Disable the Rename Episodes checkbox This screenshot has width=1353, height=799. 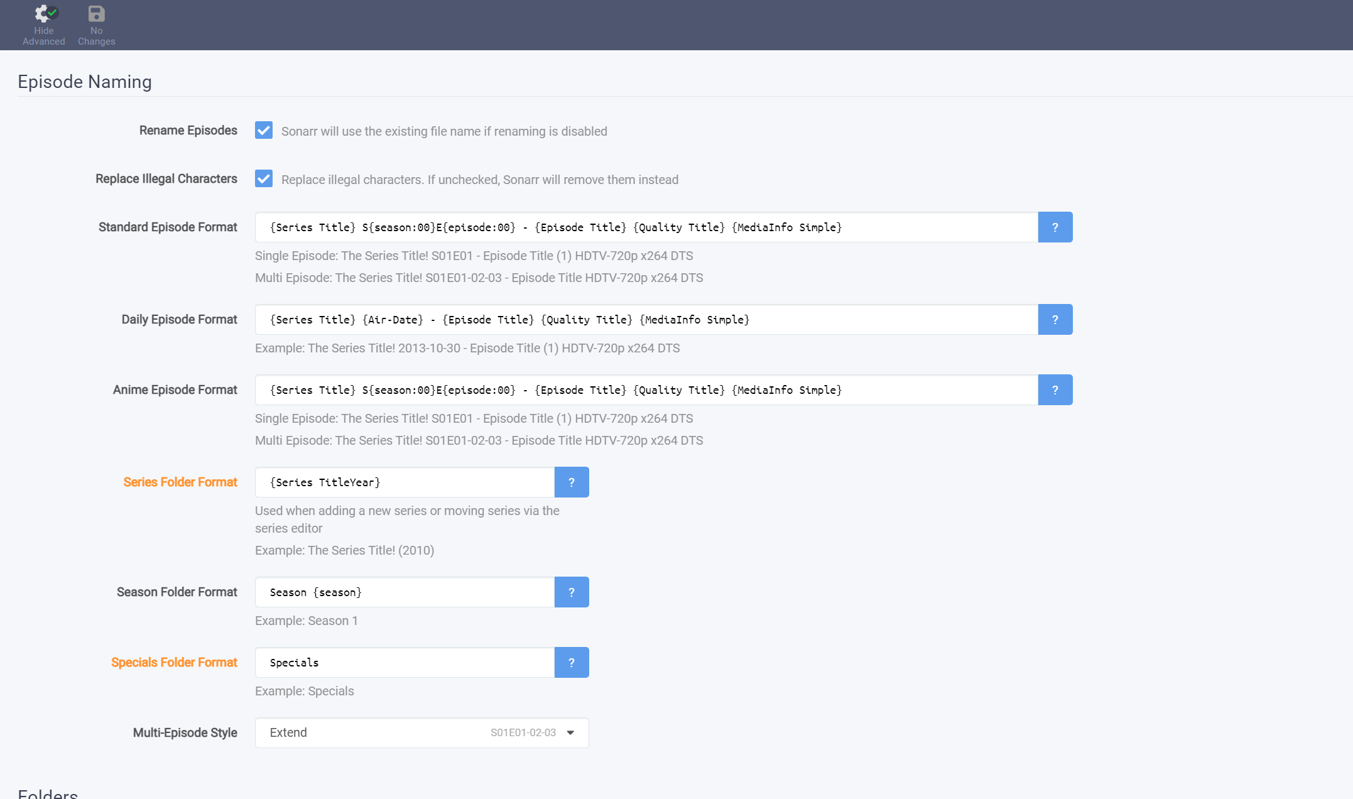pyautogui.click(x=263, y=130)
